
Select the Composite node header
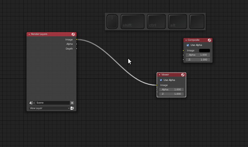198,40
